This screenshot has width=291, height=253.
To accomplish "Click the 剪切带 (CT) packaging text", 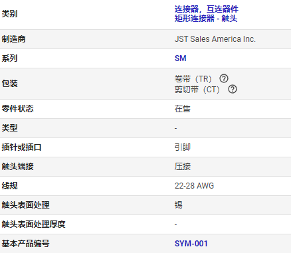I will coord(197,90).
